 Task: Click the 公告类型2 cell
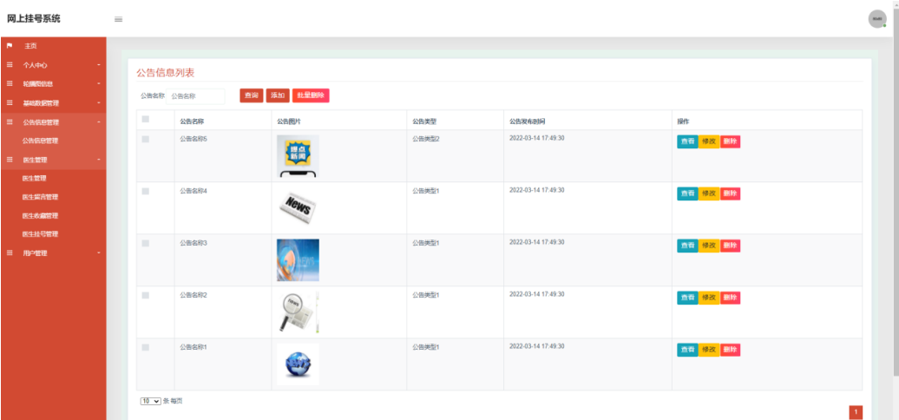point(425,139)
